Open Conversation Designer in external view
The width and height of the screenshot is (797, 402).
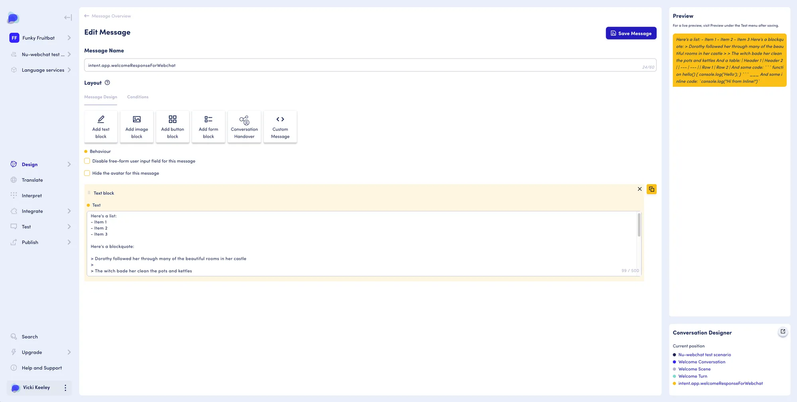pos(783,332)
